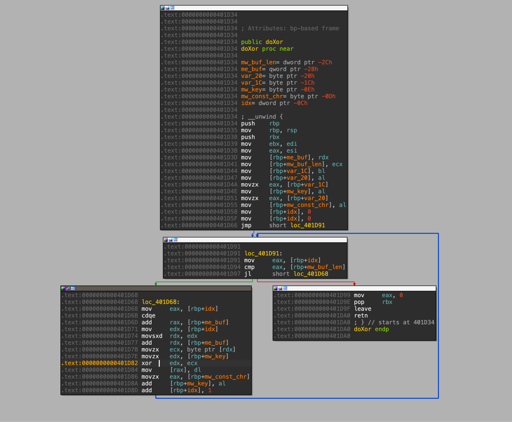Click 'push rbx' instruction
The width and height of the screenshot is (512, 422).
pos(260,137)
